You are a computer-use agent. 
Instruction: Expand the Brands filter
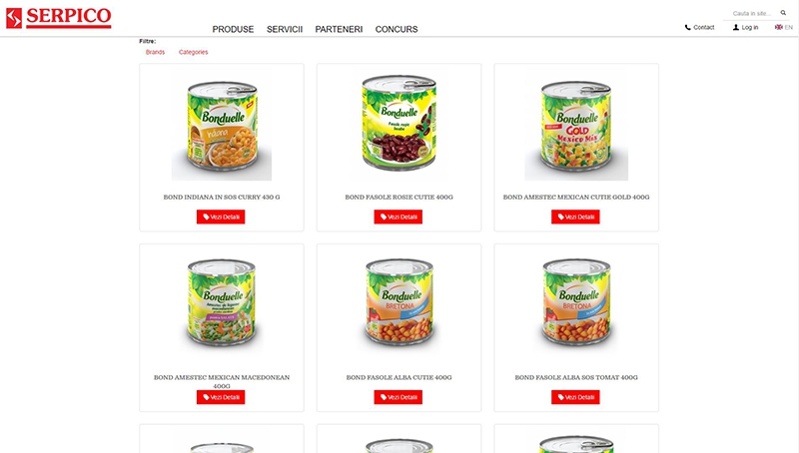tap(155, 52)
